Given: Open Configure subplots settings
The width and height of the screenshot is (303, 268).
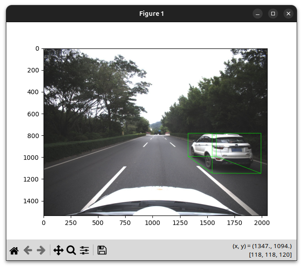Looking at the screenshot, I should point(84,250).
